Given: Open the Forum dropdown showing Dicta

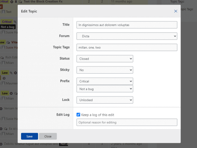Looking at the screenshot, I should (x=127, y=36).
